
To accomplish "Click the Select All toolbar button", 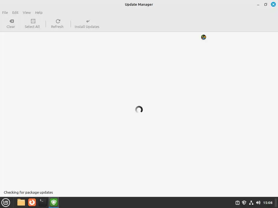I will click(x=32, y=24).
